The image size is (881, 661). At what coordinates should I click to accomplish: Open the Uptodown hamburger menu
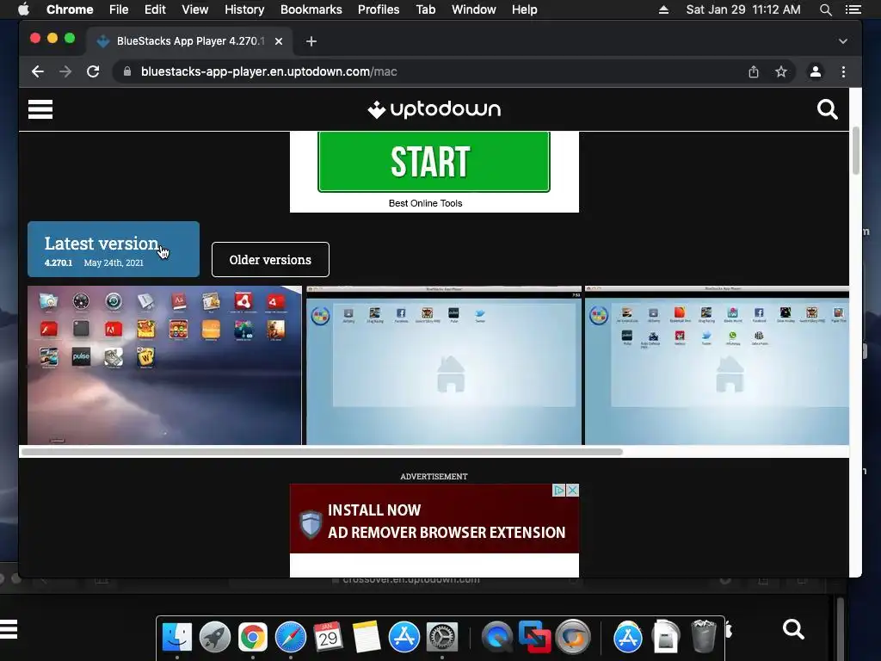click(x=40, y=109)
